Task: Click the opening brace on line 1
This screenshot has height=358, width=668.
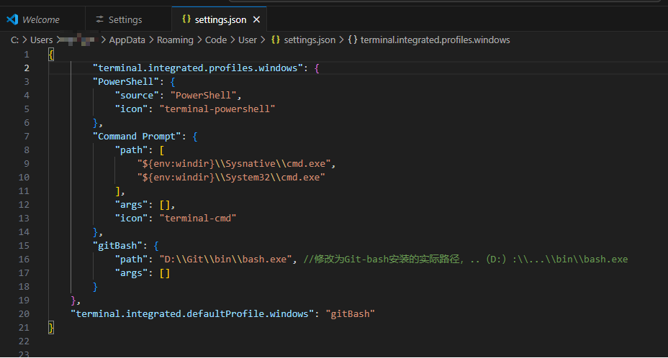Action: point(51,55)
